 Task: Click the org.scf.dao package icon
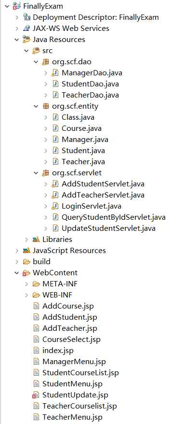click(46, 62)
